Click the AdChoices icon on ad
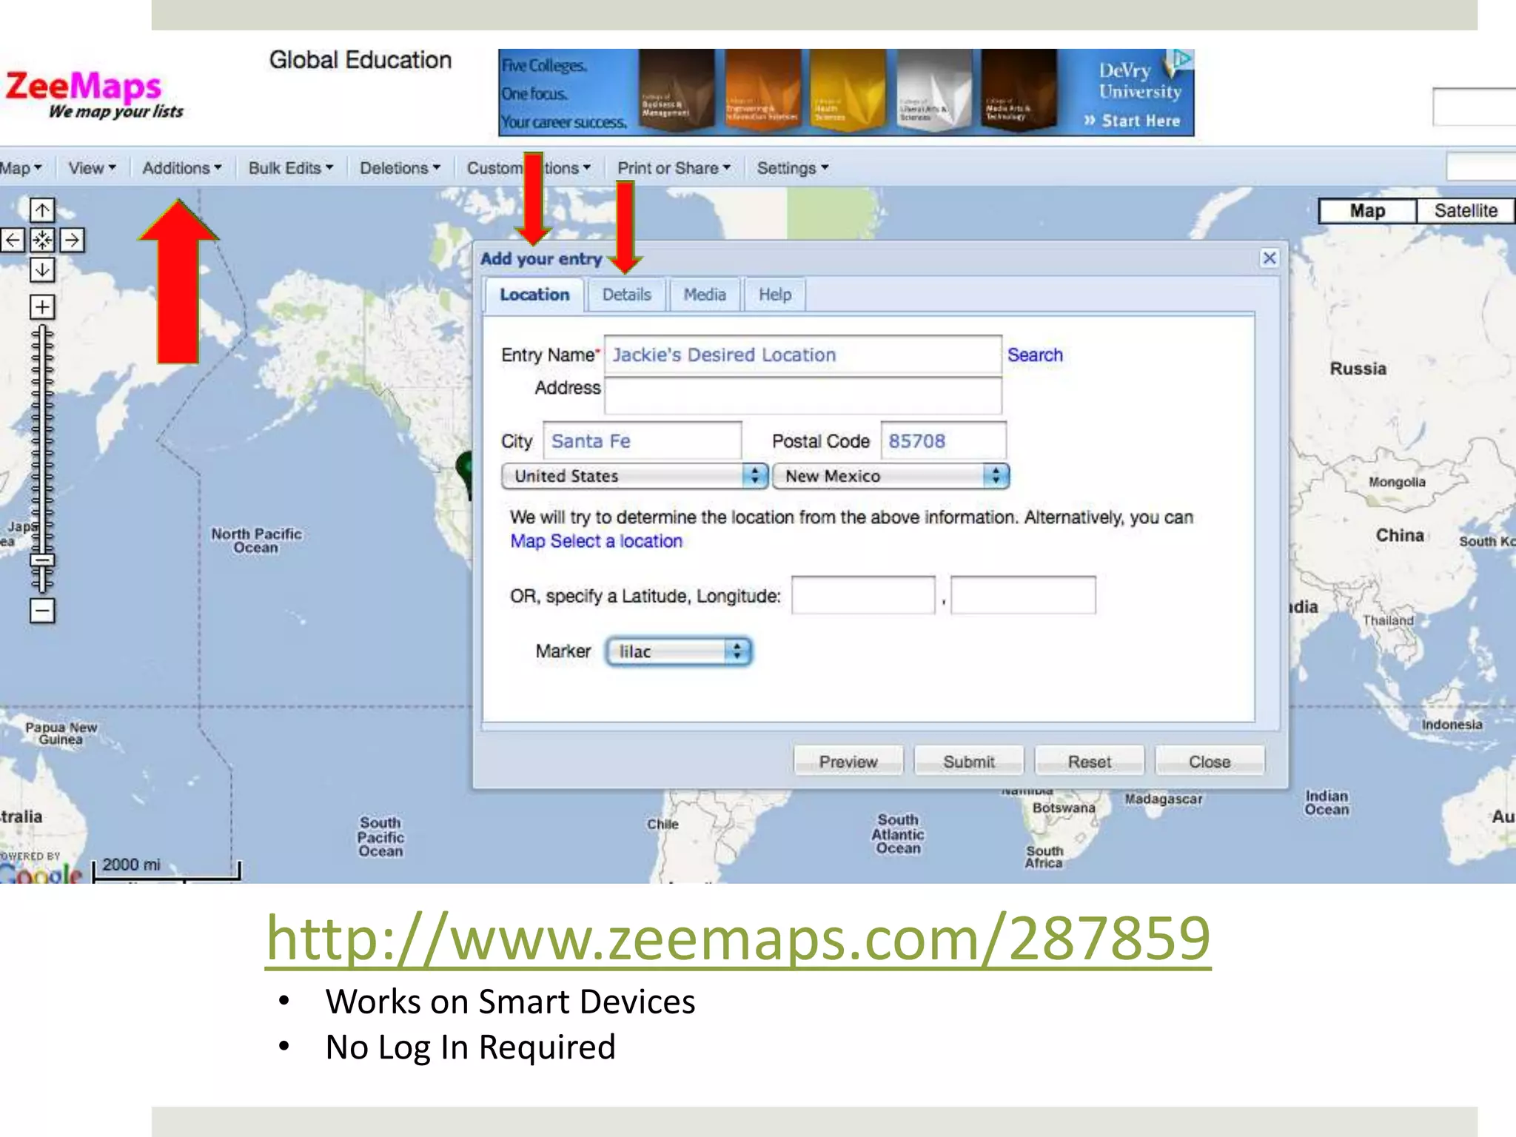The width and height of the screenshot is (1516, 1137). 1182,58
